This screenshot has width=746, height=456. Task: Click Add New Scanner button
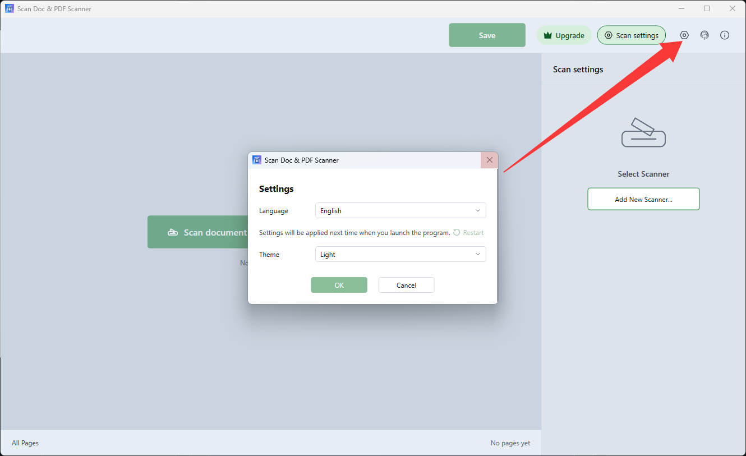tap(643, 199)
